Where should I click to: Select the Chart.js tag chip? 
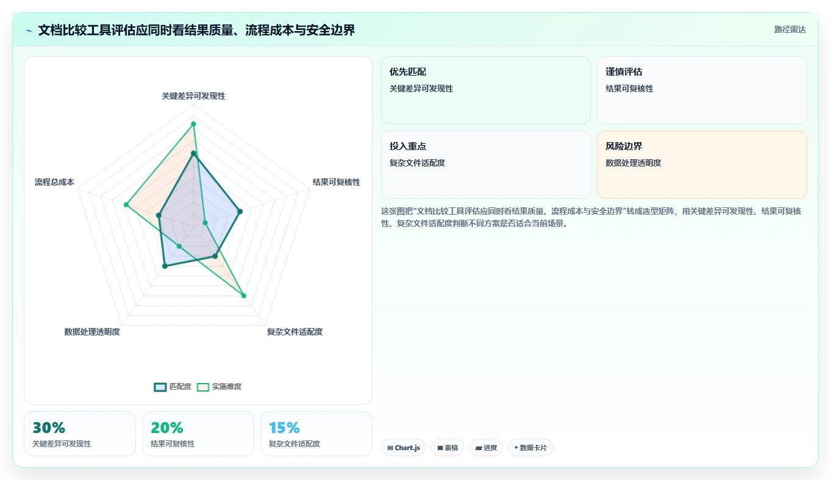pos(404,448)
